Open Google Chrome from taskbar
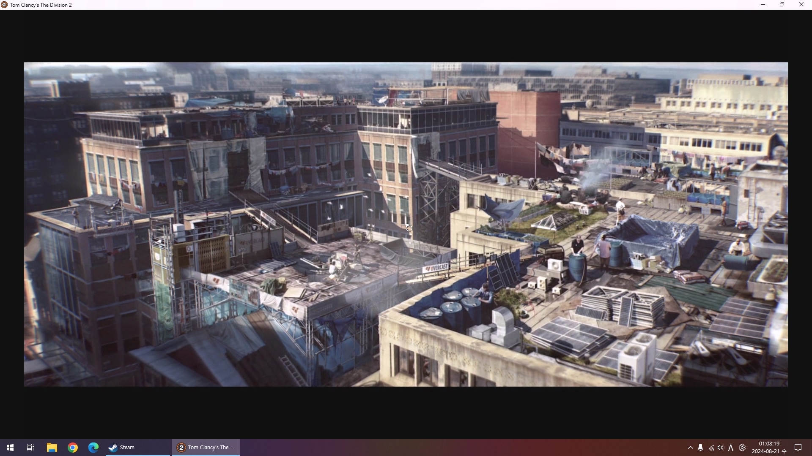 pyautogui.click(x=73, y=448)
